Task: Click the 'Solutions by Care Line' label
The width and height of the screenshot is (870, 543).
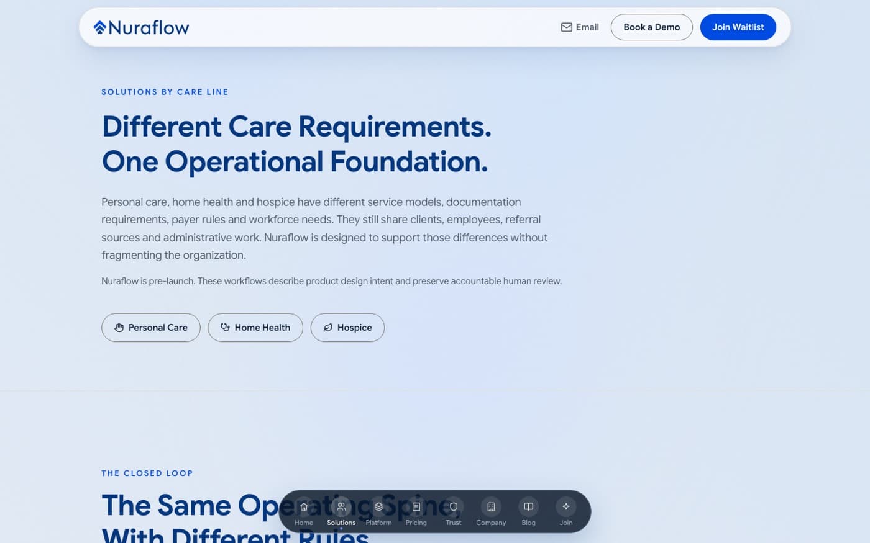Action: [x=165, y=92]
